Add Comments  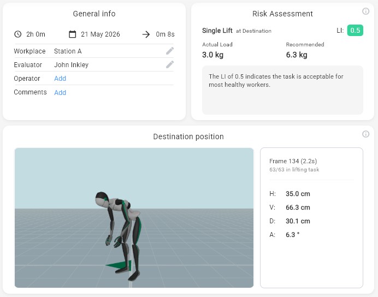[x=60, y=92]
